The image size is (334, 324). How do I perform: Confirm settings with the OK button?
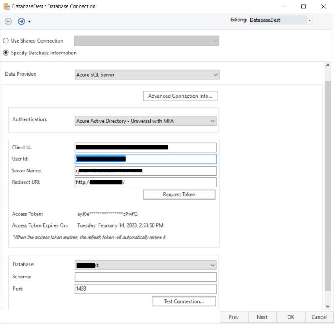pyautogui.click(x=291, y=317)
